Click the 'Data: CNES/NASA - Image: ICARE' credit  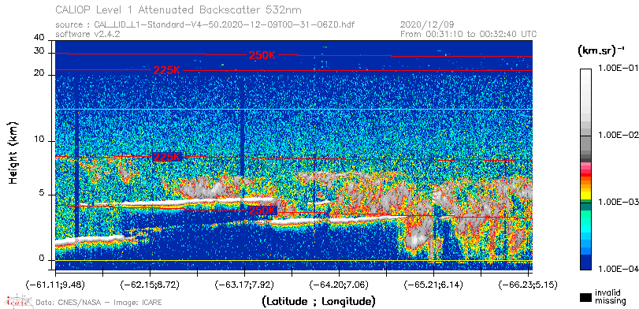(98, 303)
